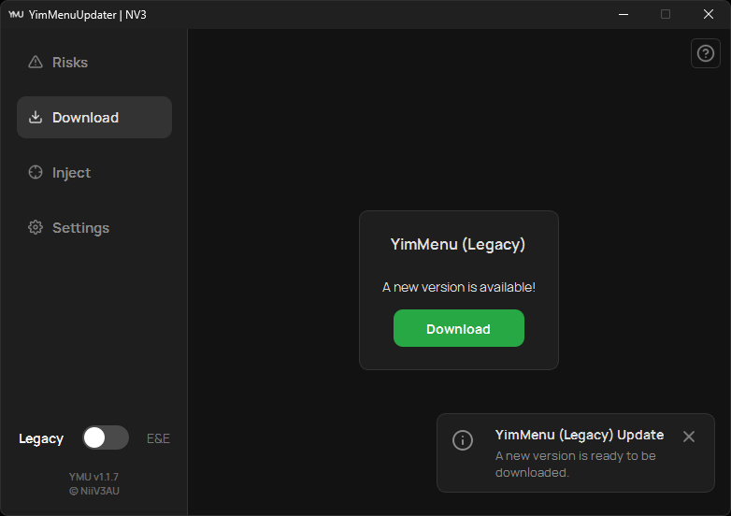
Task: Go to the Inject section
Action: (x=94, y=172)
